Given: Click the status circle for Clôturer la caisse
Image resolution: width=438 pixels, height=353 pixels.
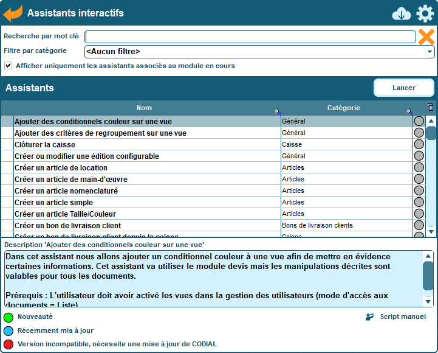Looking at the screenshot, I should pyautogui.click(x=419, y=144).
